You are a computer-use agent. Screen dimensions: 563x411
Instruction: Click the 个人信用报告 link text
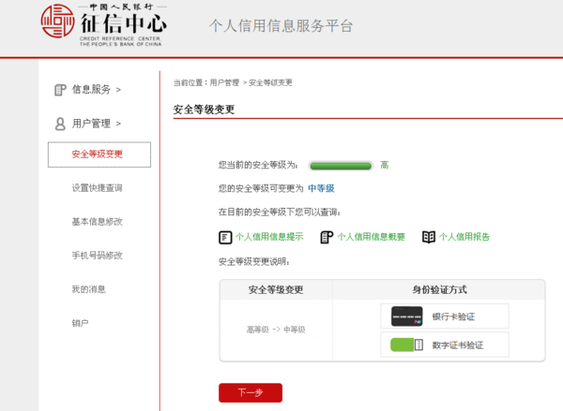tap(464, 237)
